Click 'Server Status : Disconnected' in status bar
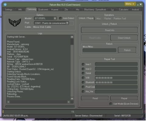Image resolution: width=146 pixels, height=121 pixels. [x=89, y=116]
